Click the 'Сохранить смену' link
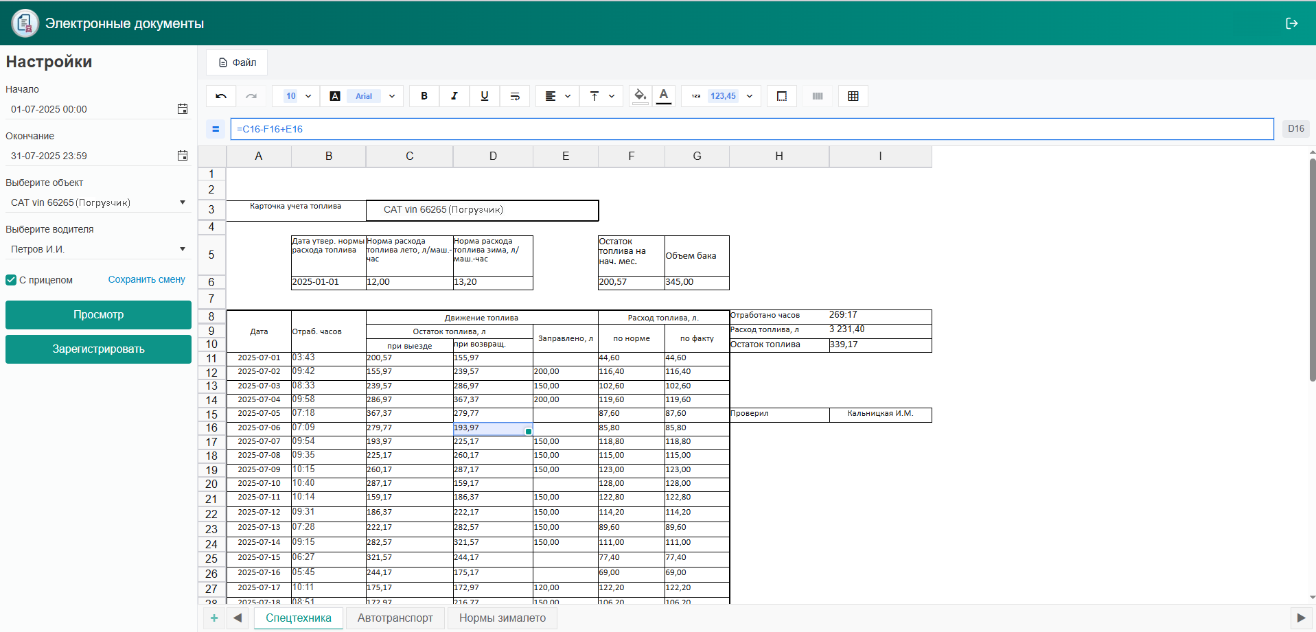1316x632 pixels. click(146, 279)
